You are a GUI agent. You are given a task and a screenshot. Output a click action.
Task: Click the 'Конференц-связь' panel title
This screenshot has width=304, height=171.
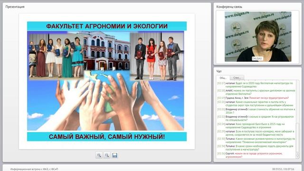(229, 7)
